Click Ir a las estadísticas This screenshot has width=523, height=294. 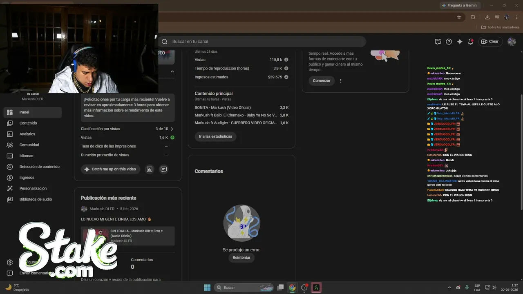pyautogui.click(x=215, y=136)
